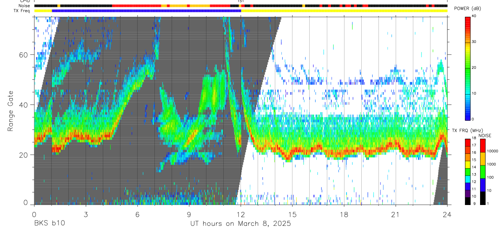Click the "TX FRQ (MHz)" legend title

coord(467,131)
